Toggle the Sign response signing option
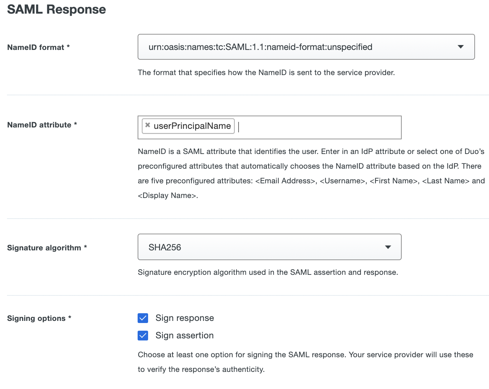Viewport: 489px width, 389px height. coord(143,318)
